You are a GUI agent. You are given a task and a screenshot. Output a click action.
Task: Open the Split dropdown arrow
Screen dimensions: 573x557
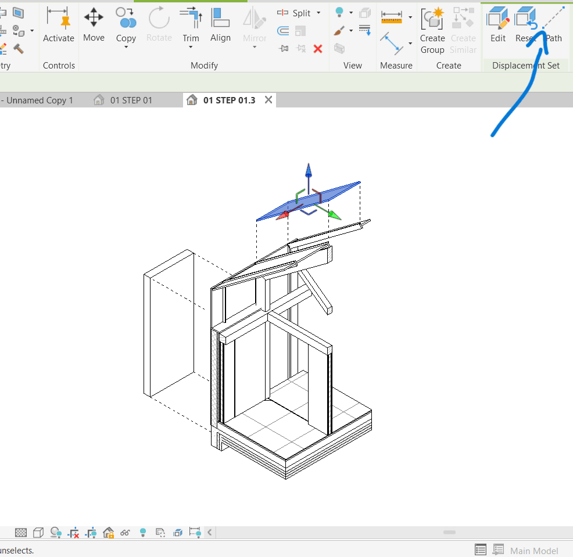(x=318, y=13)
